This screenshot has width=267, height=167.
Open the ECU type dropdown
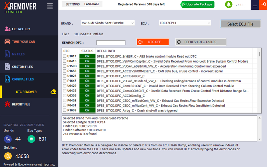tap(185, 23)
